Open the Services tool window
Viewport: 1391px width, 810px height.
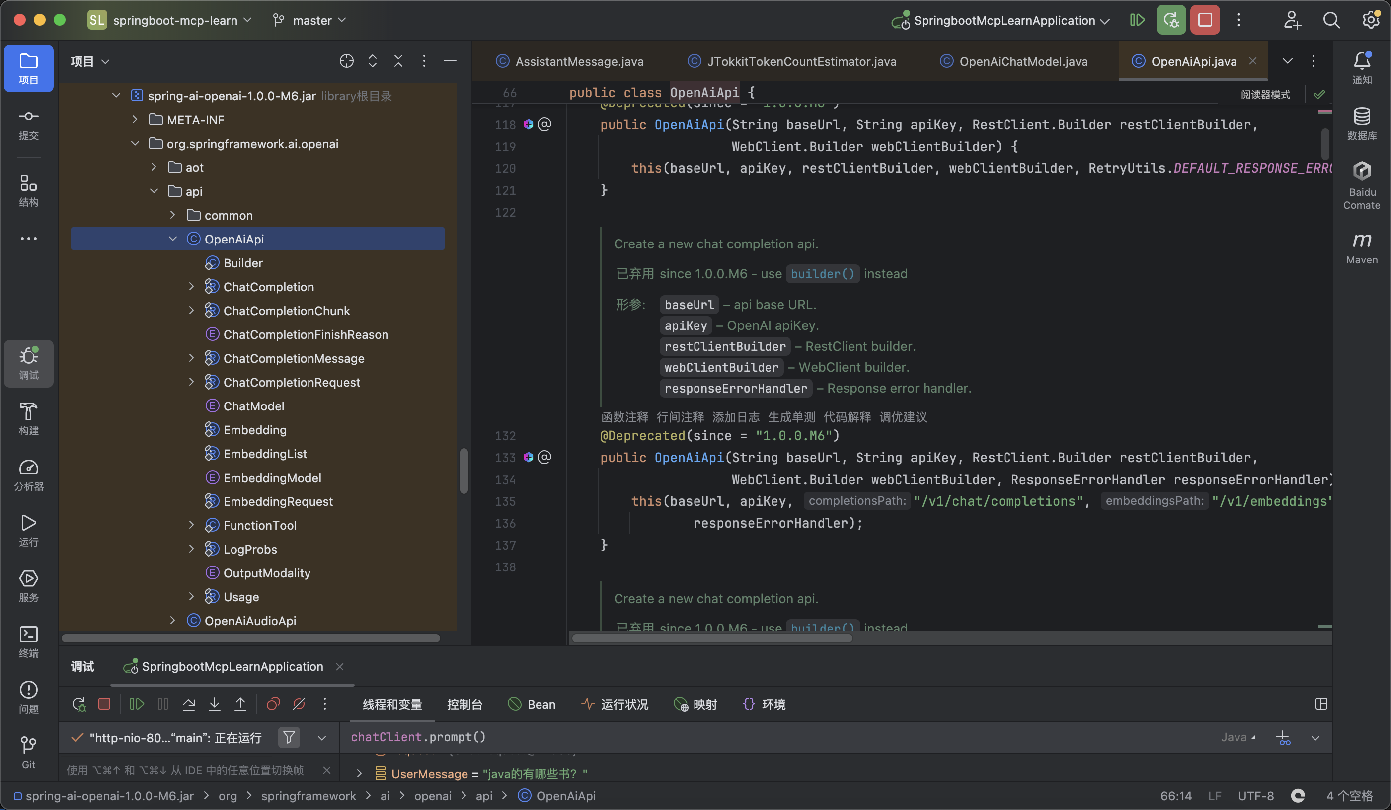coord(29,586)
